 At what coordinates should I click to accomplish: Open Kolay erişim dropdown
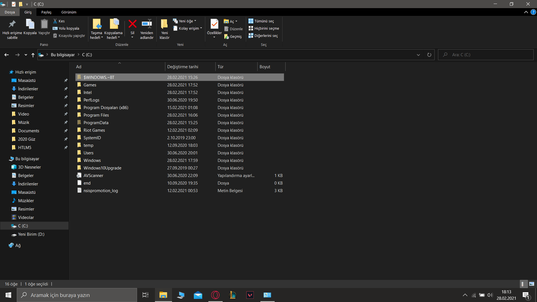point(187,28)
